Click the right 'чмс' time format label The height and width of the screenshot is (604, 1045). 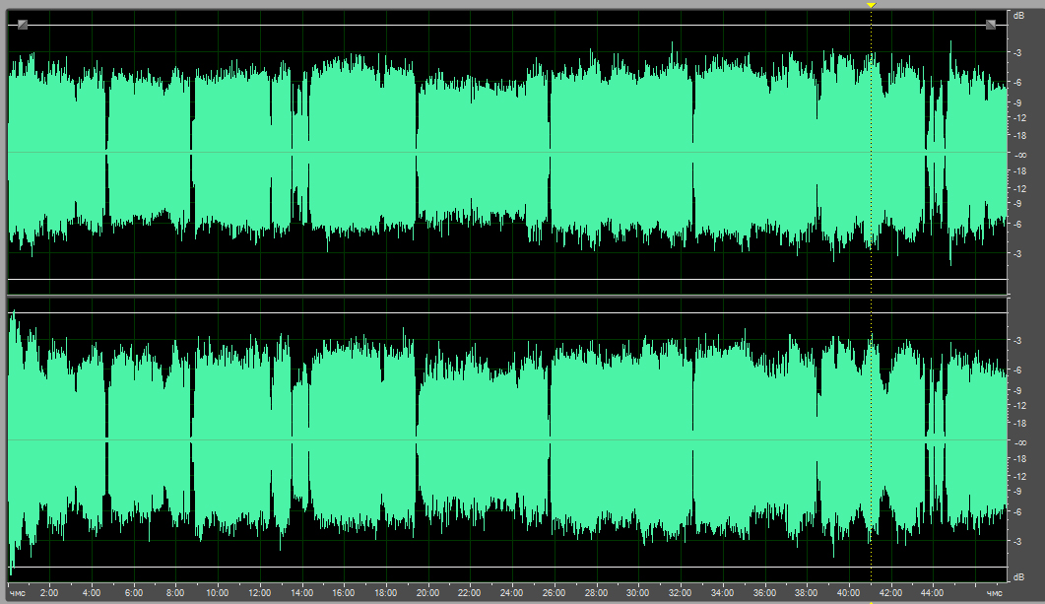[x=994, y=593]
